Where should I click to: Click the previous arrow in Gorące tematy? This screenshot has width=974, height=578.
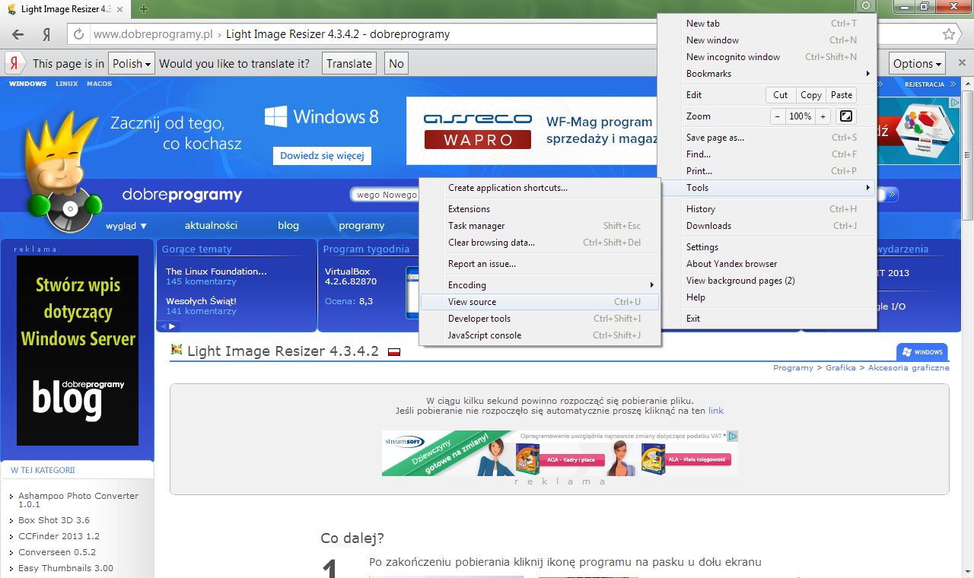pos(162,326)
